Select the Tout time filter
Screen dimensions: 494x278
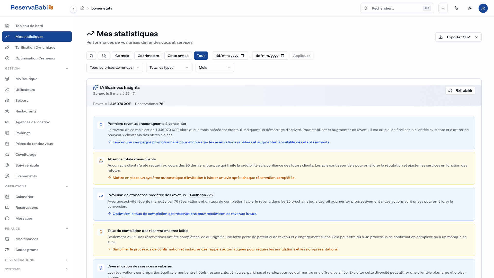201,56
